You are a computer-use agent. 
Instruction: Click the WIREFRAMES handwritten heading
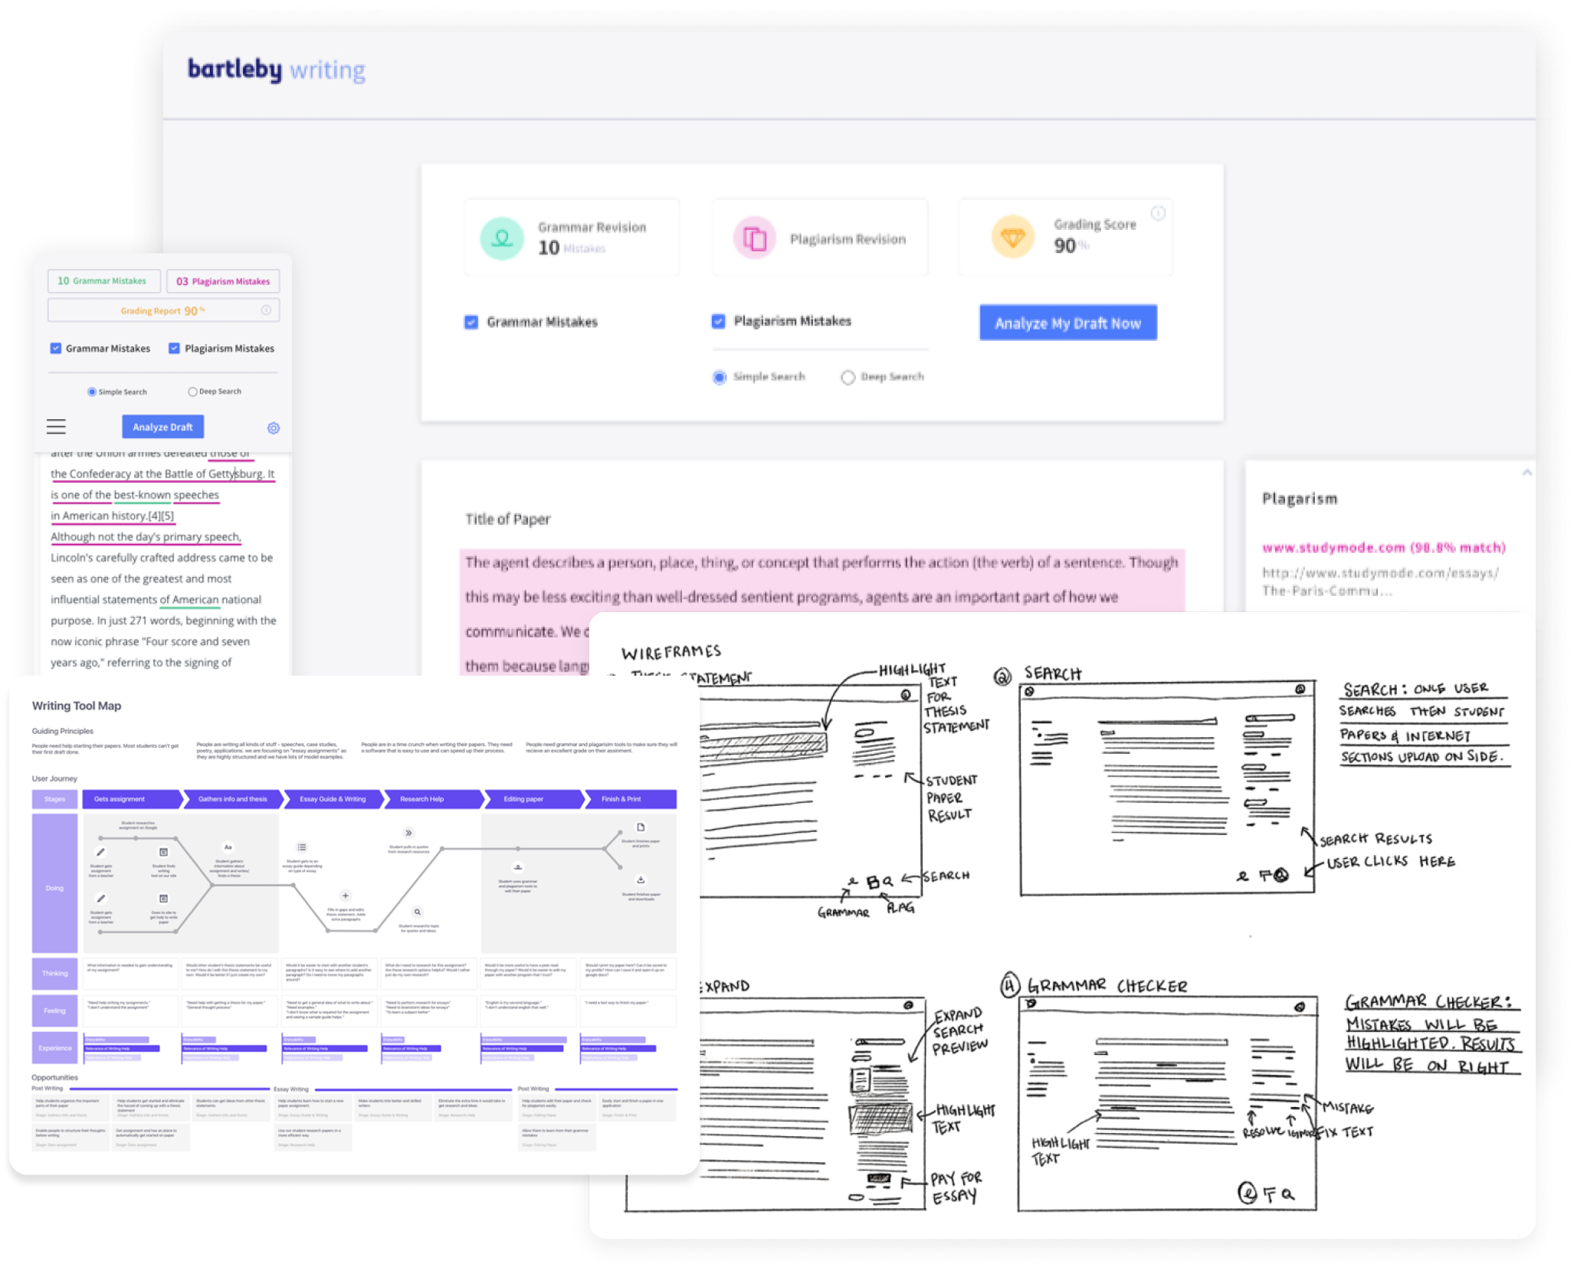point(671,652)
